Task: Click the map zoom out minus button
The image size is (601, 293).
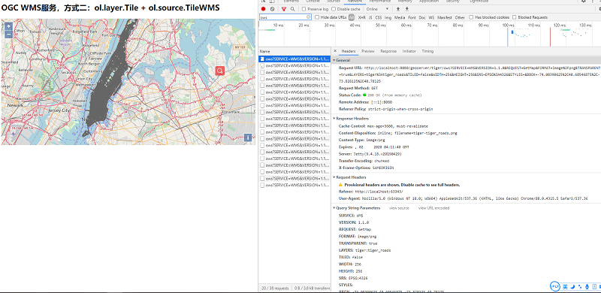Action: click(8, 34)
